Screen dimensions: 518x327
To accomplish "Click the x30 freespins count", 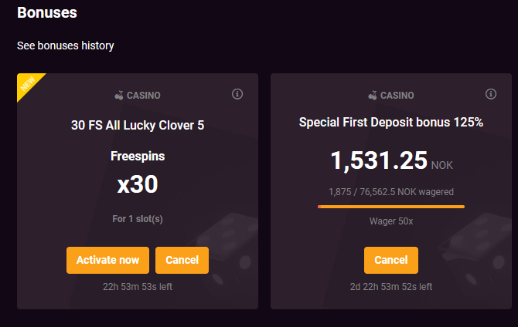I will [138, 184].
